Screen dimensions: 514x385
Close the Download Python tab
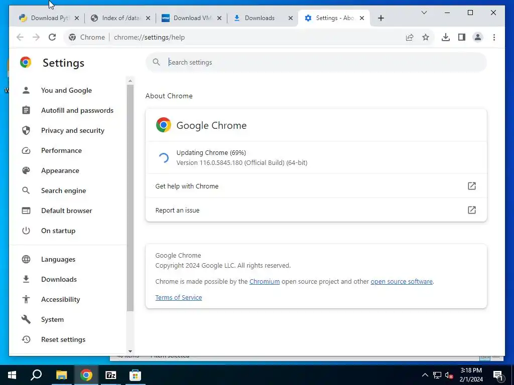[77, 18]
